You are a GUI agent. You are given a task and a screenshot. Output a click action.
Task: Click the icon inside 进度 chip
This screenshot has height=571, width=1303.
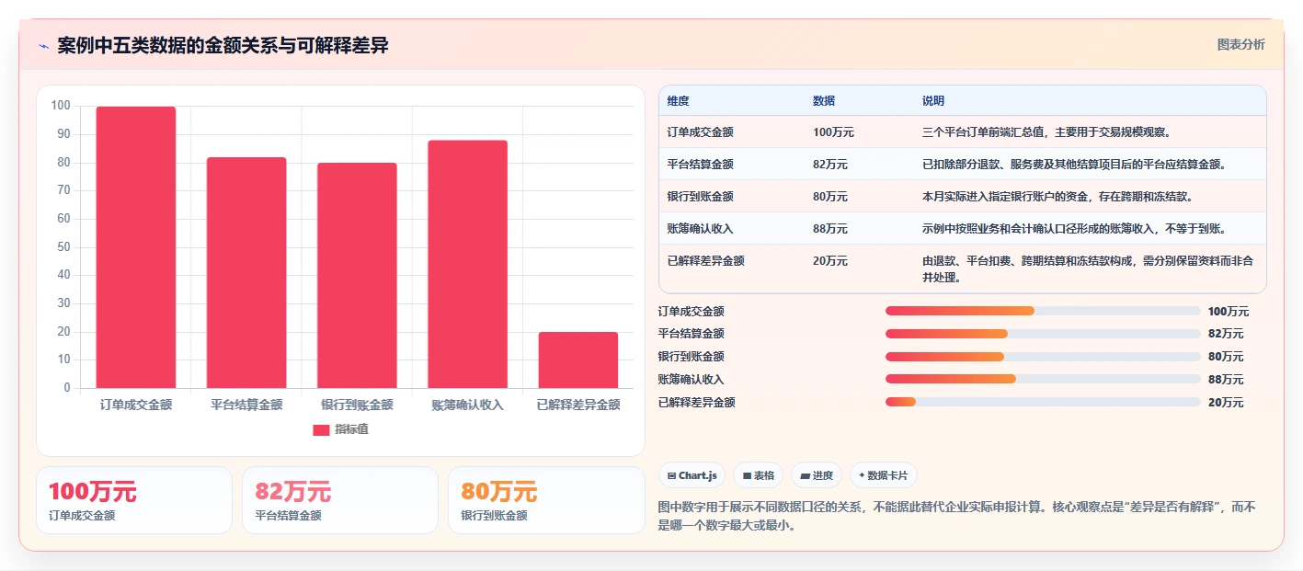tap(806, 475)
